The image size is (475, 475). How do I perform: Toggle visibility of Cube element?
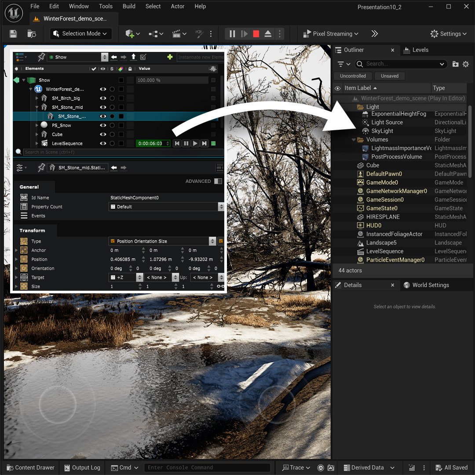[103, 134]
